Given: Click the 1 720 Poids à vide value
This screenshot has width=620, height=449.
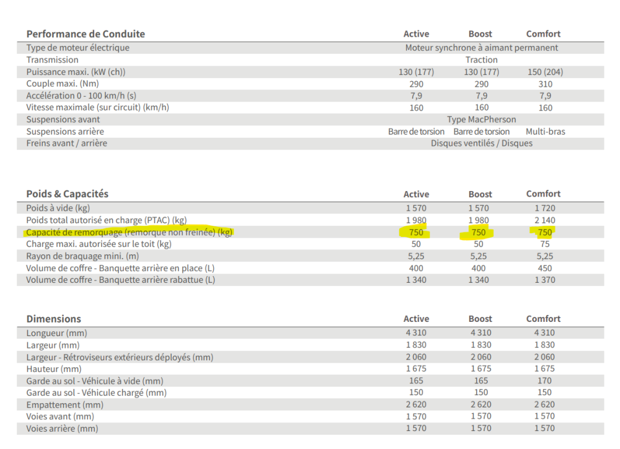Looking at the screenshot, I should point(545,208).
